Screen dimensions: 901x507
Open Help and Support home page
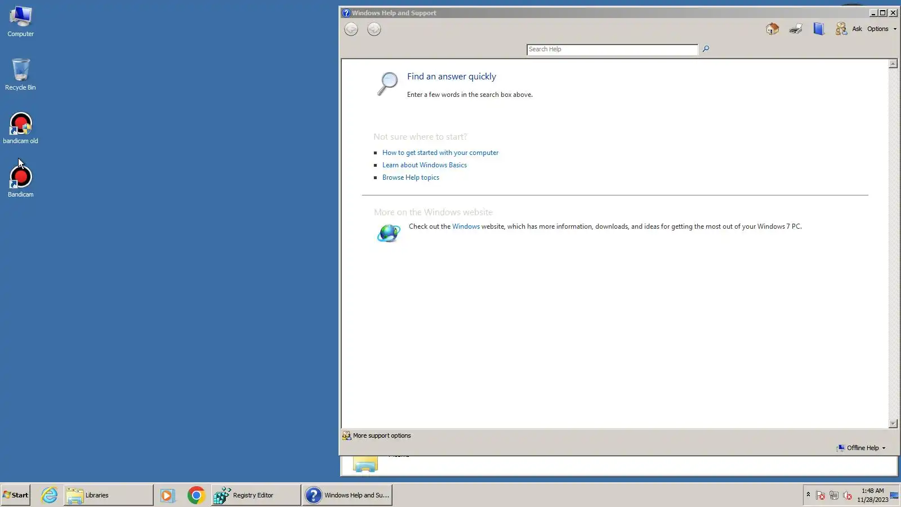click(x=772, y=29)
